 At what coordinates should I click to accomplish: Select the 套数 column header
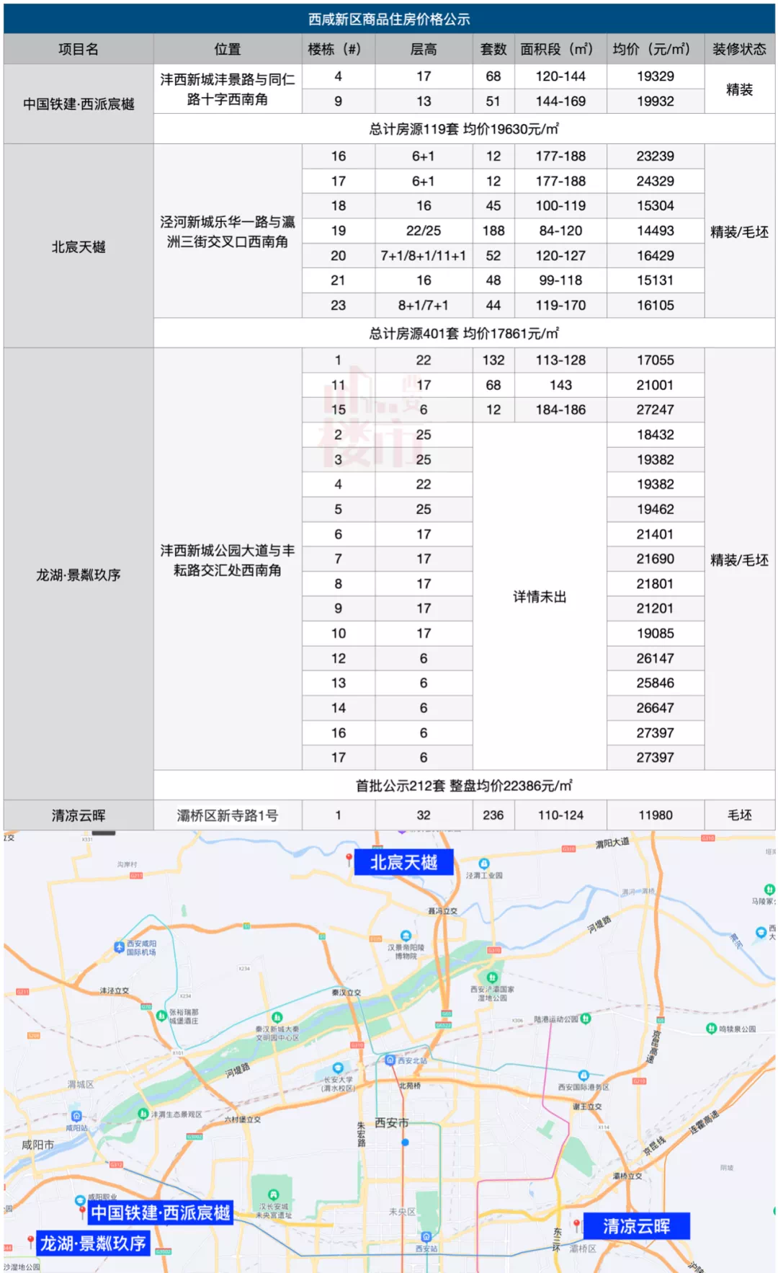click(x=493, y=49)
